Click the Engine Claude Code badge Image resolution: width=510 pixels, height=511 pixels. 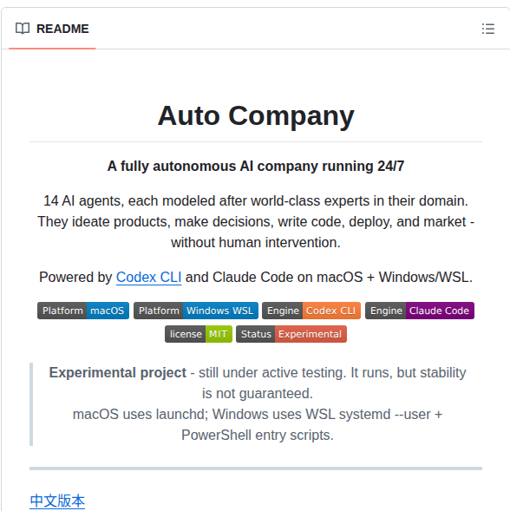(420, 311)
